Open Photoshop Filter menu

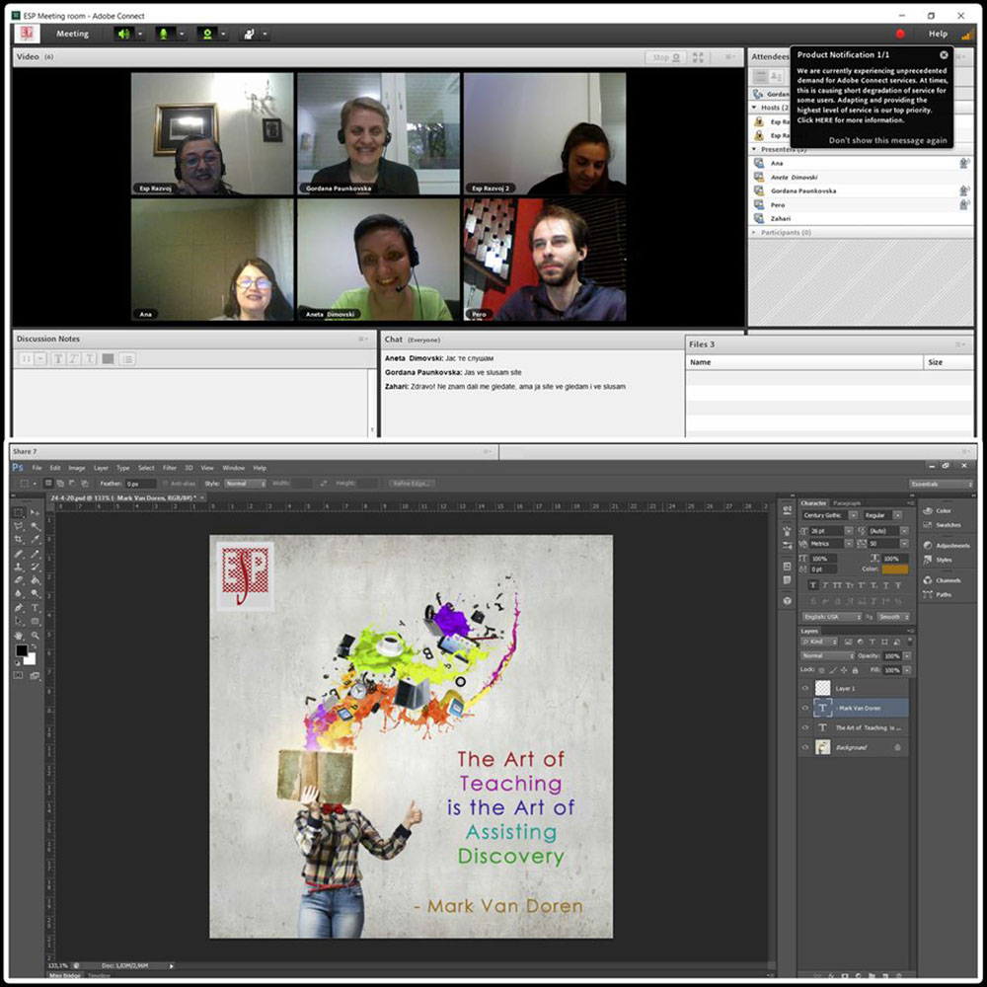(170, 468)
